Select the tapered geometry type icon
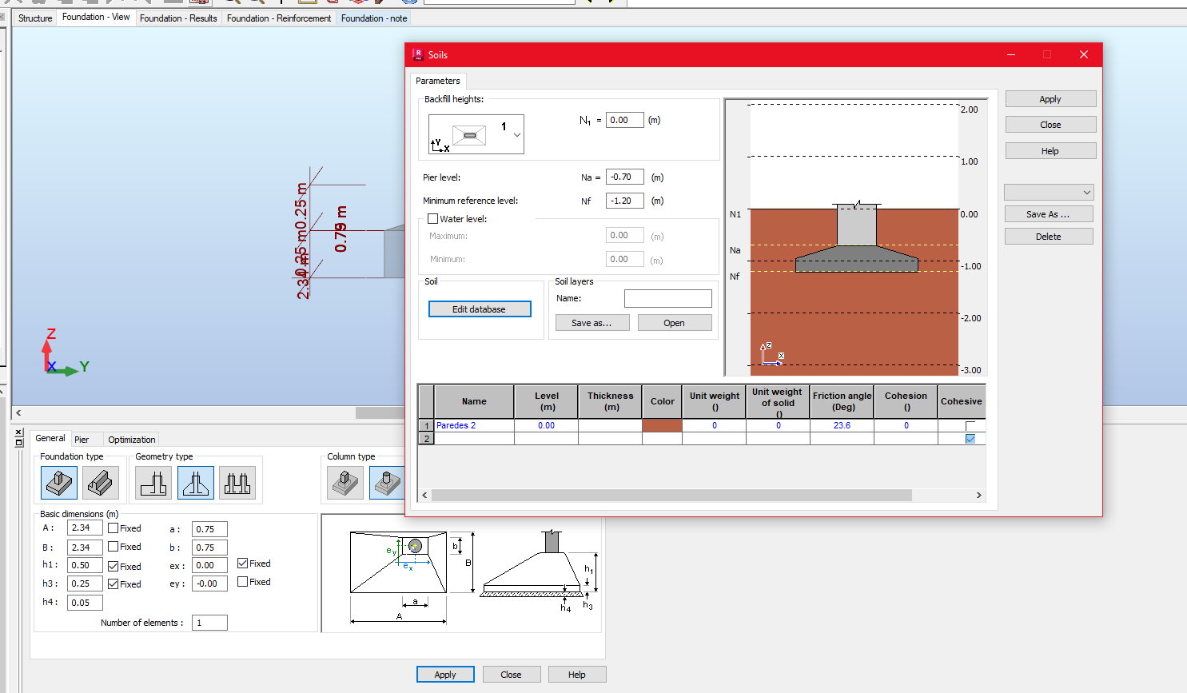The width and height of the screenshot is (1187, 693). (x=195, y=483)
